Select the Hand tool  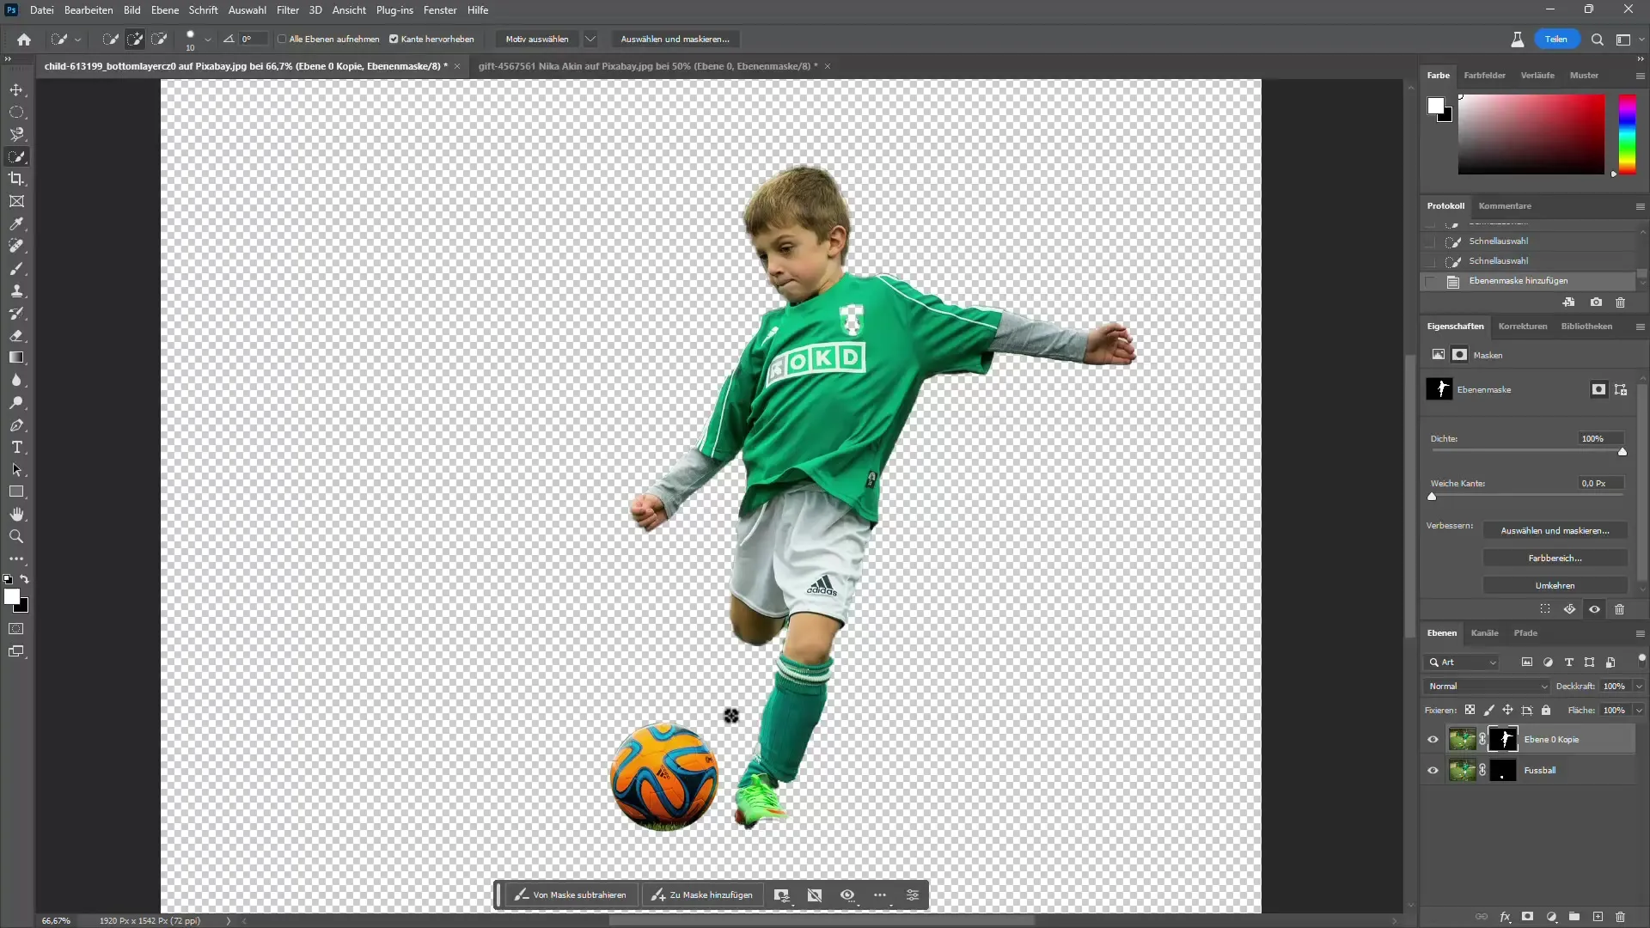tap(16, 514)
